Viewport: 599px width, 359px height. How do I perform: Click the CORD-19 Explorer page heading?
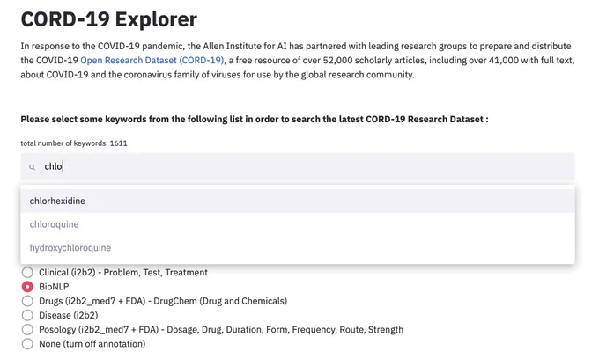pyautogui.click(x=109, y=19)
